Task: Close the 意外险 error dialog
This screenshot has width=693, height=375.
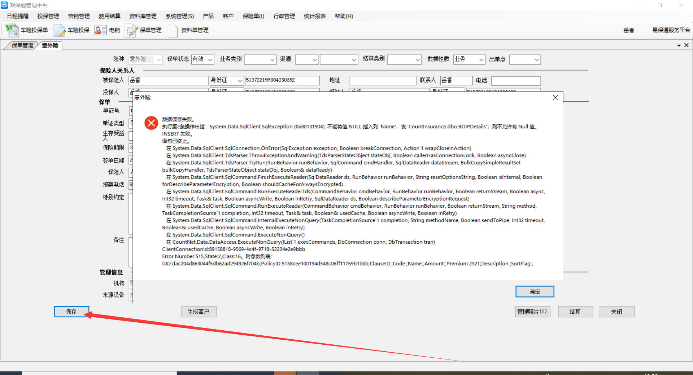Action: click(555, 97)
